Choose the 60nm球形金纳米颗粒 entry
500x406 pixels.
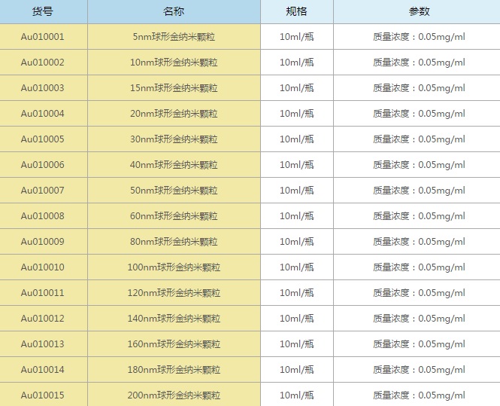174,216
